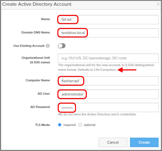This screenshot has width=162, height=151.
Task: Click the TLS Mode label
Action: pos(43,125)
